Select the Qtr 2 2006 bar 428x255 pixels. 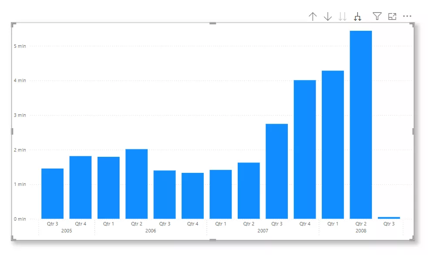136,184
